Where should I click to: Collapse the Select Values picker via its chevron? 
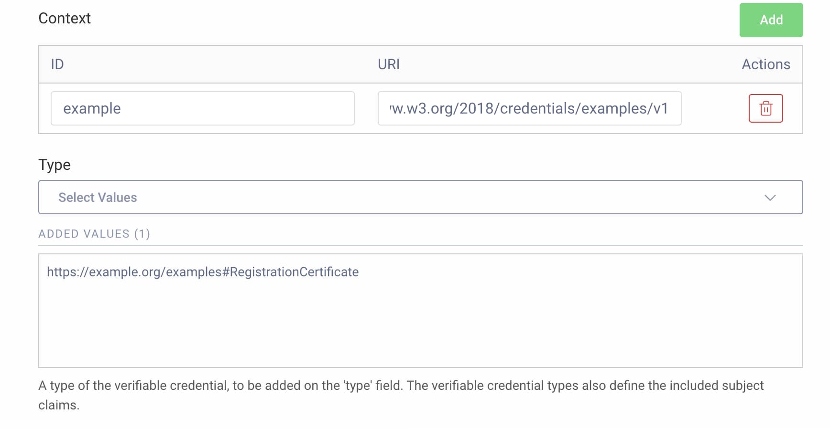pyautogui.click(x=771, y=197)
